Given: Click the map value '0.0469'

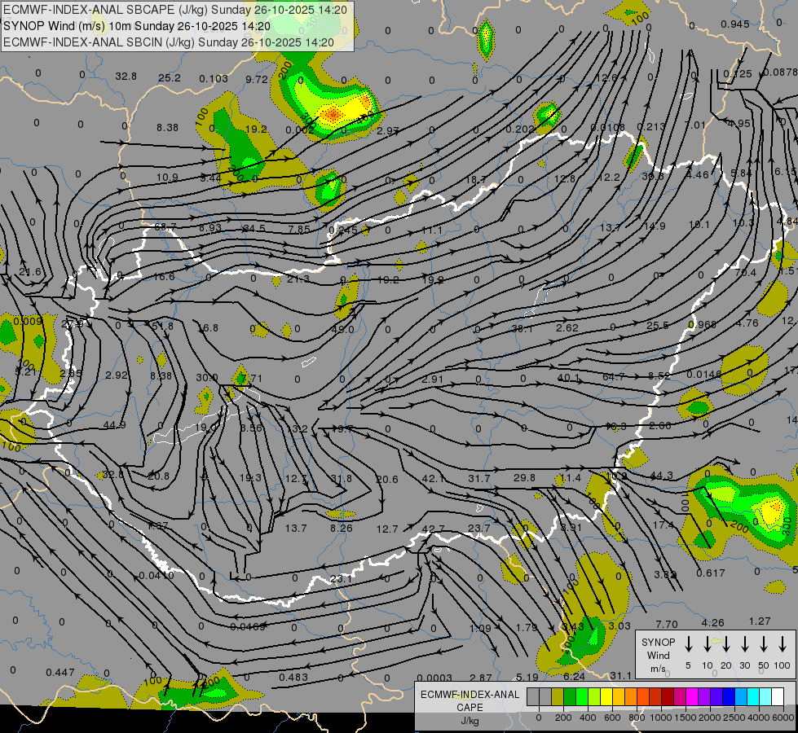Looking at the screenshot, I should pos(247,626).
